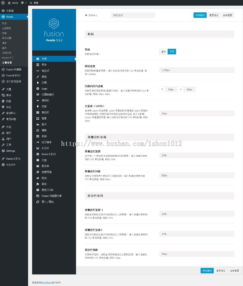Screen dimensions: 243x286
Task: Open the 光盒 lightbox options section
Action: point(54,160)
